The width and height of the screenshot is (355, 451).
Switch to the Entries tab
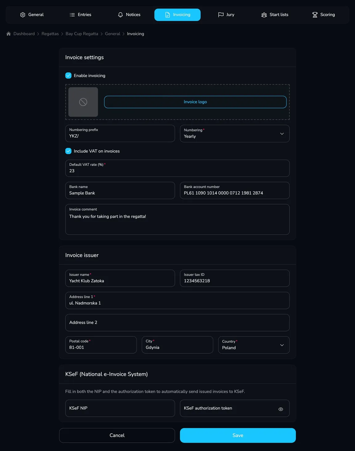point(80,15)
